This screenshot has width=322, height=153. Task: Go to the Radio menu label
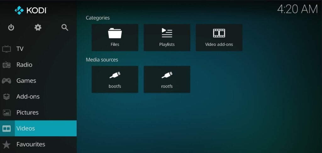(x=24, y=65)
